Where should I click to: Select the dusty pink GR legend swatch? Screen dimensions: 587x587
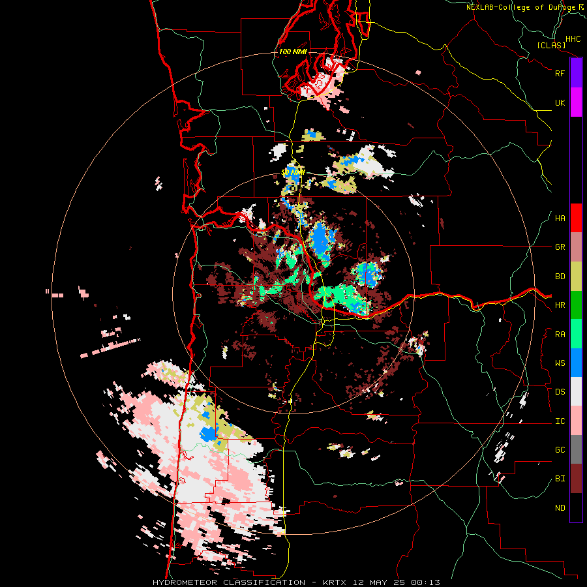point(576,247)
